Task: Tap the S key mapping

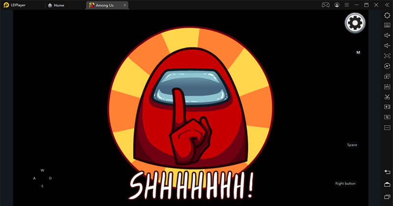Action: (x=42, y=186)
